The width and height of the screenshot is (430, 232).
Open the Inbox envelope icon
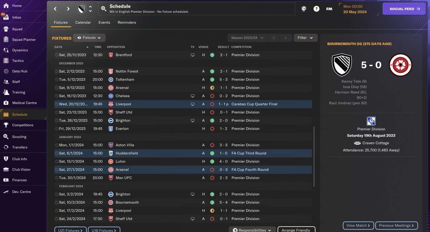[x=6, y=17]
